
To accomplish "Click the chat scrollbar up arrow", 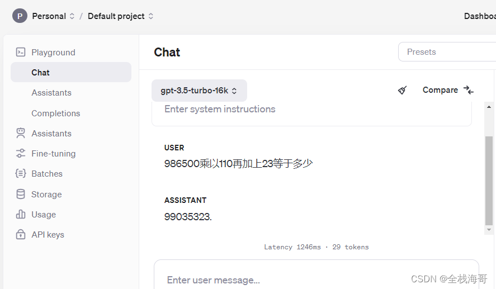I will click(489, 107).
